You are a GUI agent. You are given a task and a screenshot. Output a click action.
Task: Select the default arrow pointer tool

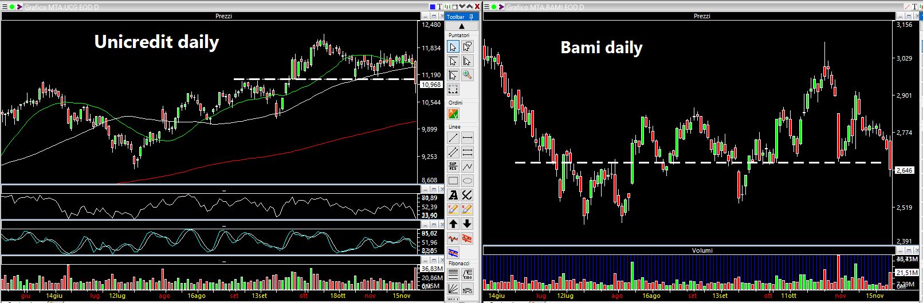pyautogui.click(x=453, y=47)
